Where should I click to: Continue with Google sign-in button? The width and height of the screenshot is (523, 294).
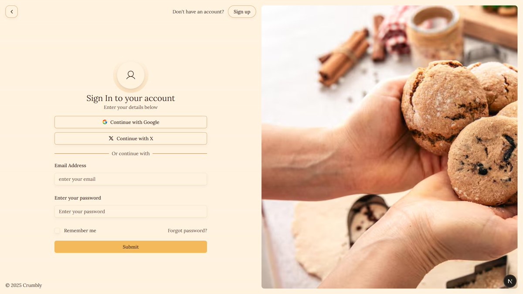[x=131, y=122]
